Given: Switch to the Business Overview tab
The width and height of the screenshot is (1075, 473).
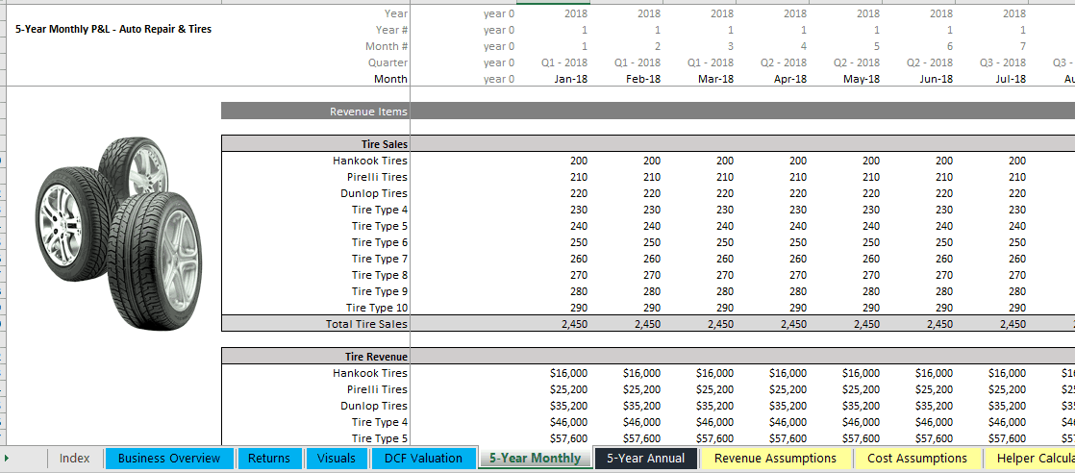Looking at the screenshot, I should 169,458.
